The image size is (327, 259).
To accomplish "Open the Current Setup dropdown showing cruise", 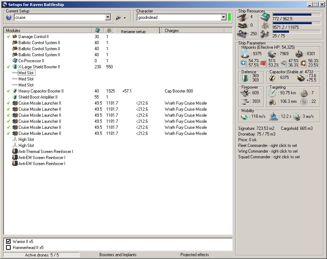I will tap(108, 17).
